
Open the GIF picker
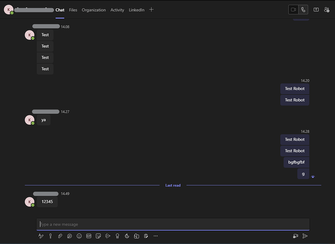click(x=89, y=236)
